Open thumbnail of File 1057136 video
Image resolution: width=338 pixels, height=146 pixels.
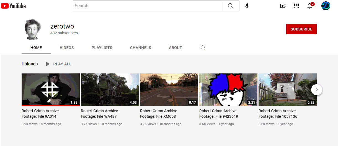point(288,90)
